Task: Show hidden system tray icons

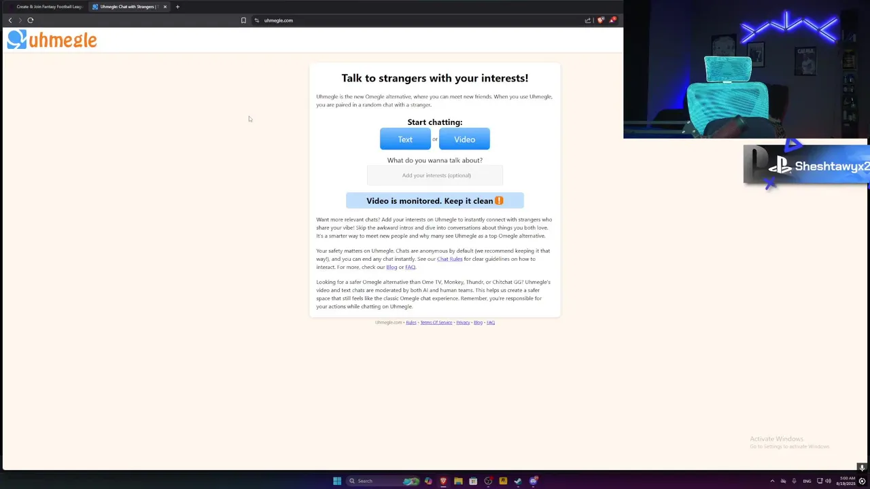Action: click(x=772, y=481)
